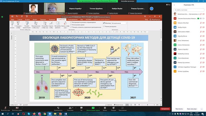Start slideshow from beginning icon
The width and height of the screenshot is (206, 116).
pyautogui.click(x=12, y=23)
